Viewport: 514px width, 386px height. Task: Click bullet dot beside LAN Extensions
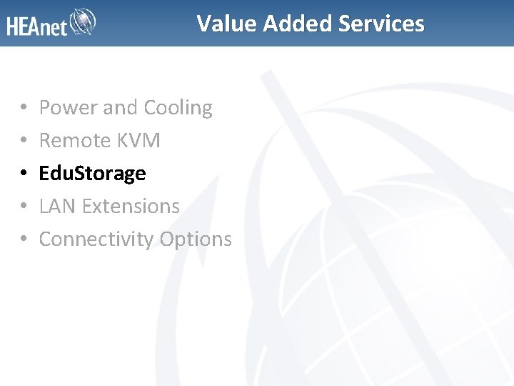click(24, 205)
